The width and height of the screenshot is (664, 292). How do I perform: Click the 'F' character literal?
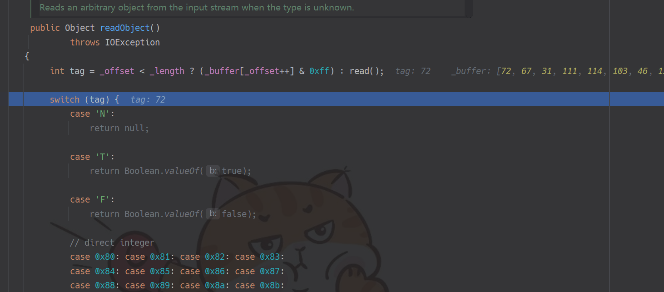click(x=105, y=200)
